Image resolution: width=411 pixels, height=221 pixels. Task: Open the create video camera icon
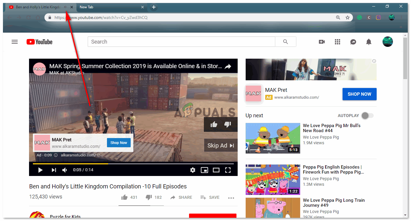[322, 42]
